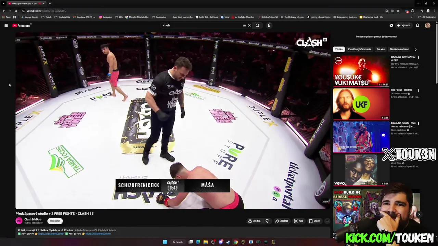
Task: Open Steam from taskbar
Action: [x=228, y=242]
